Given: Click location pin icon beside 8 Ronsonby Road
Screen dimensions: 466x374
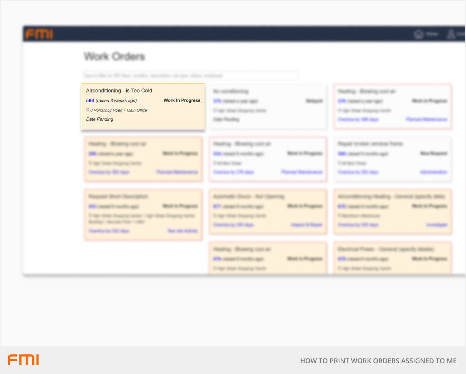Looking at the screenshot, I should coord(88,110).
